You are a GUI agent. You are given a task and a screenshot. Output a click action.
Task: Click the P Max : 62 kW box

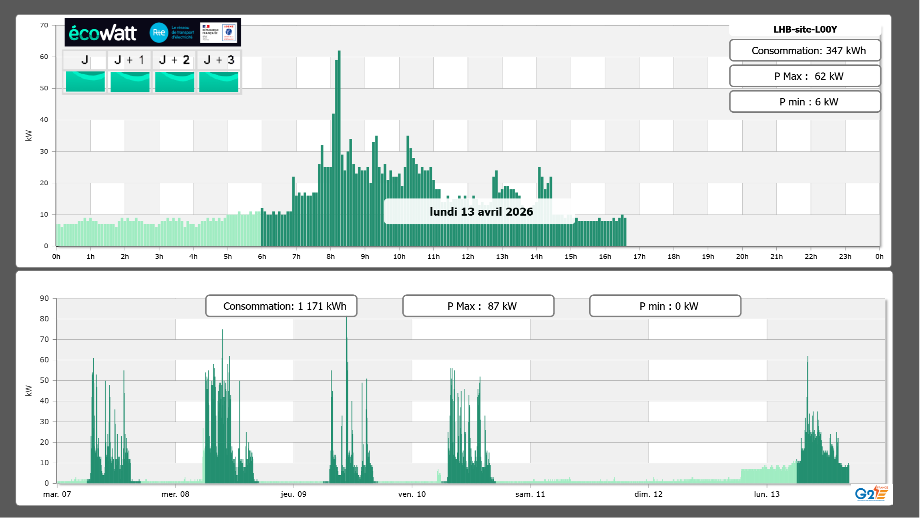click(805, 76)
